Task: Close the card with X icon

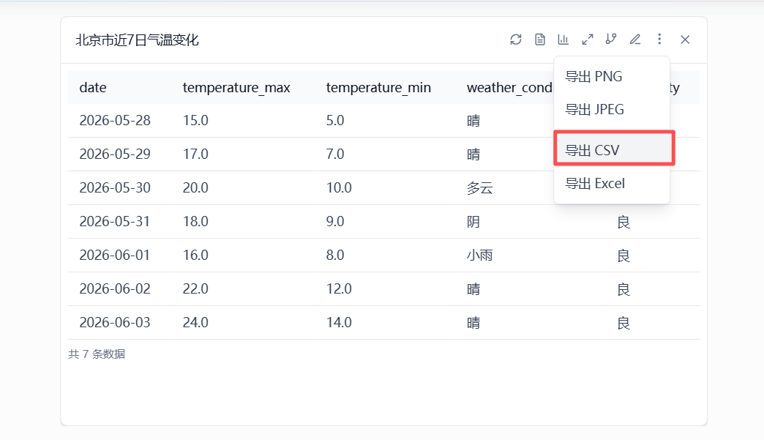Action: (685, 40)
